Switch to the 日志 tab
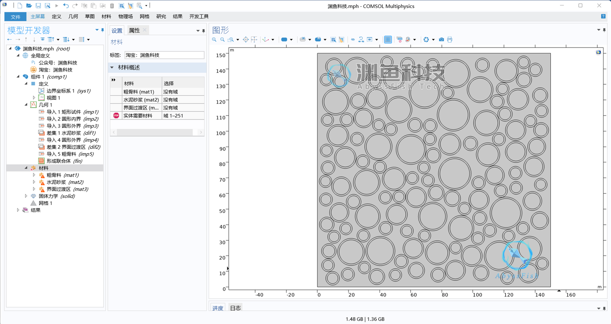611x324 pixels. [235, 308]
